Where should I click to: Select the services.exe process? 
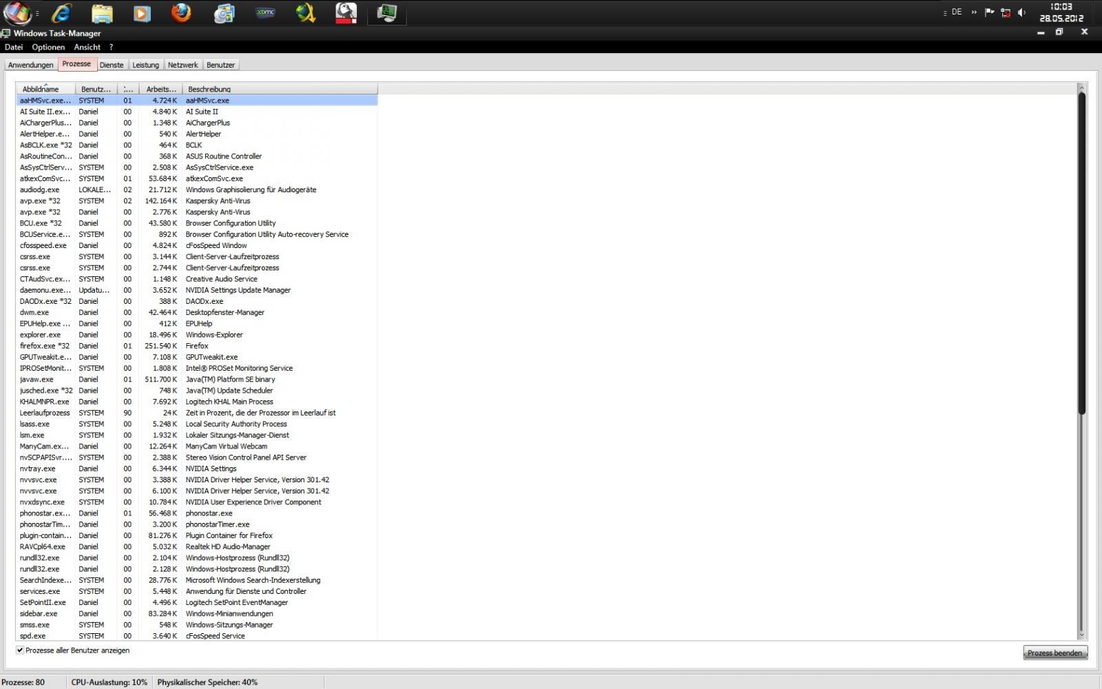click(x=197, y=591)
